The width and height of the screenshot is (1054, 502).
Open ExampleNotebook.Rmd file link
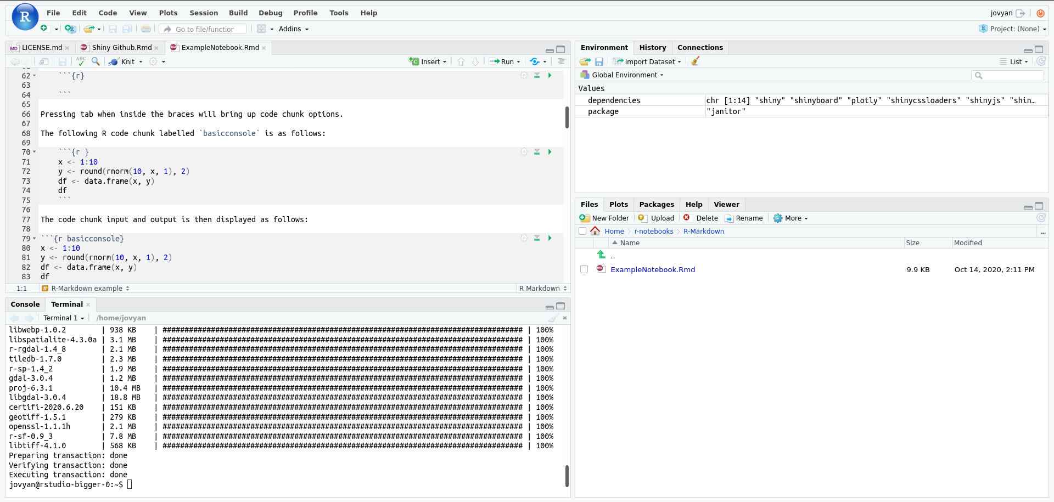(x=653, y=269)
